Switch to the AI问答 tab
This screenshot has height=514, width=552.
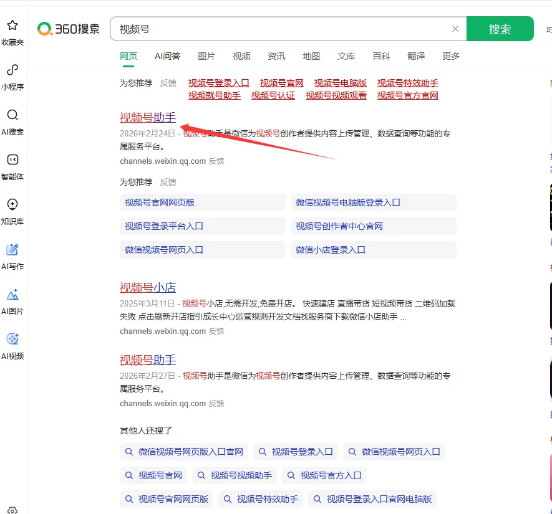[168, 56]
